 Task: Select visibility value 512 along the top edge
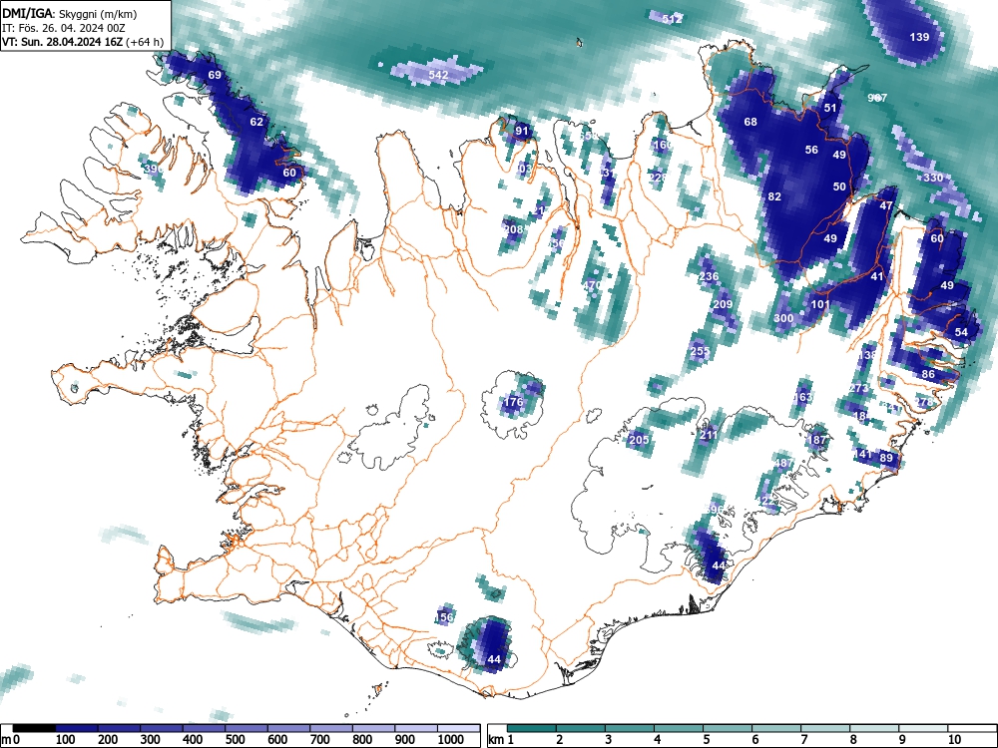click(x=672, y=19)
